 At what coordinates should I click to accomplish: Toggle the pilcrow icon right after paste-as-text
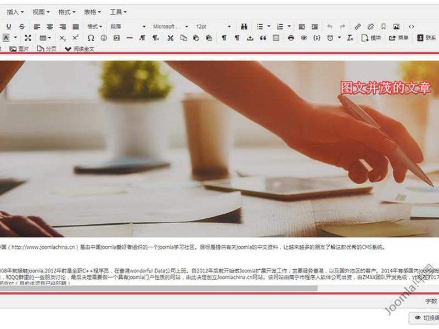224,38
